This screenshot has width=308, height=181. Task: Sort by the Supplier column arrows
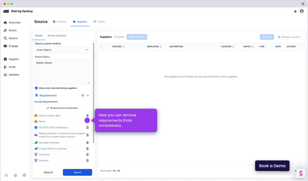(x=123, y=47)
